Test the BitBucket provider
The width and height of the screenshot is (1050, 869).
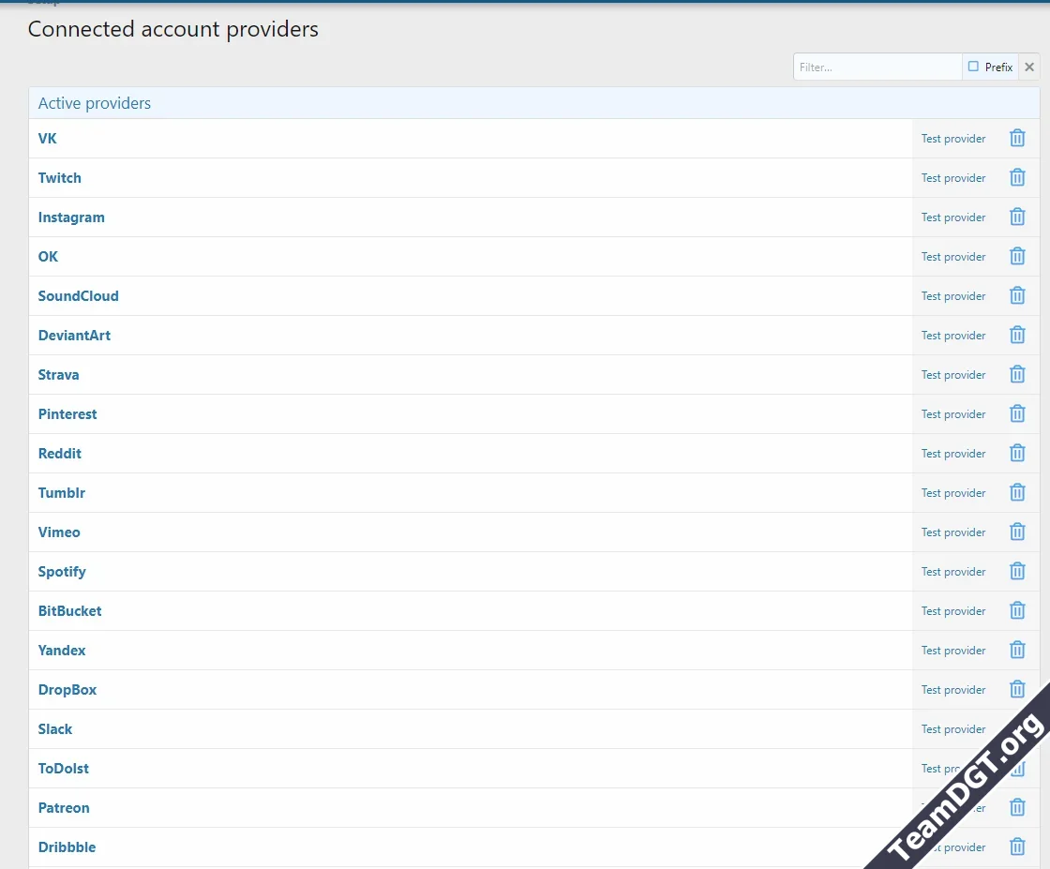[953, 610]
